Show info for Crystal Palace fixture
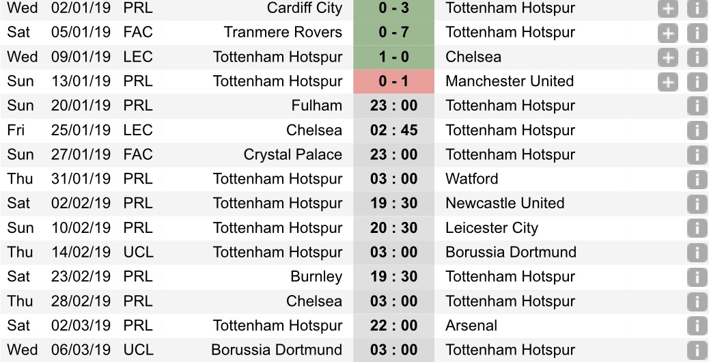The width and height of the screenshot is (709, 362). point(696,155)
